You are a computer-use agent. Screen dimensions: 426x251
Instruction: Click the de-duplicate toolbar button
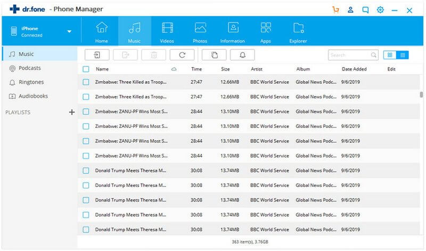coord(214,55)
